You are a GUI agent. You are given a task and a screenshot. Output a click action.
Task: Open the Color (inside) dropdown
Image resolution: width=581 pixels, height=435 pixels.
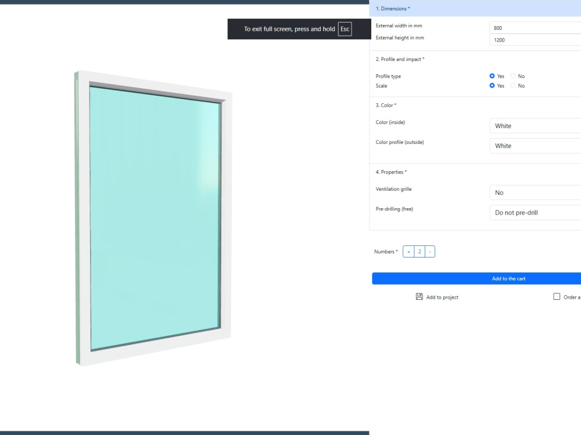pos(535,126)
